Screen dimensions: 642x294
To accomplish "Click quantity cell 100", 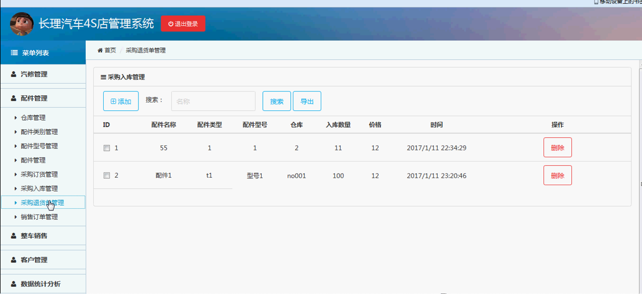I will click(338, 176).
